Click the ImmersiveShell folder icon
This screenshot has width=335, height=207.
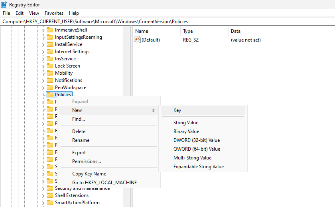click(x=50, y=30)
